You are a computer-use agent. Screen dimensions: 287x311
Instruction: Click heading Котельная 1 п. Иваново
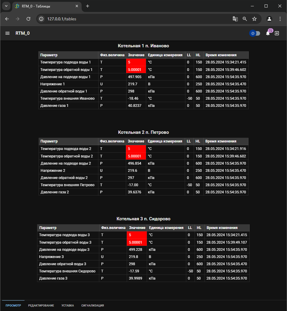pos(143,46)
